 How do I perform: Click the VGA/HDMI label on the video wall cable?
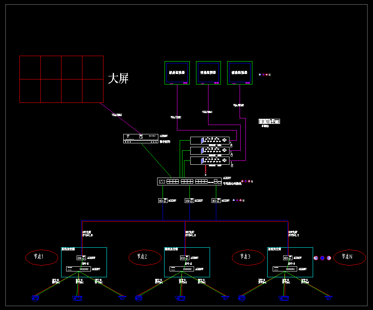(117, 115)
